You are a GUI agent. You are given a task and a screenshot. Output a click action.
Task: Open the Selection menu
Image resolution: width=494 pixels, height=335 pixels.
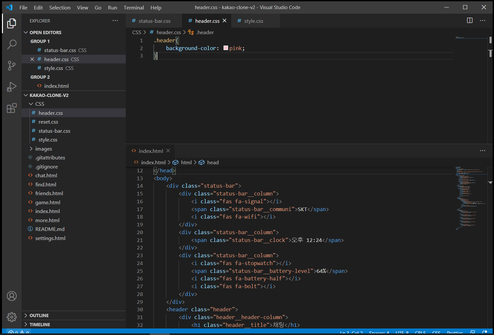pyautogui.click(x=60, y=7)
